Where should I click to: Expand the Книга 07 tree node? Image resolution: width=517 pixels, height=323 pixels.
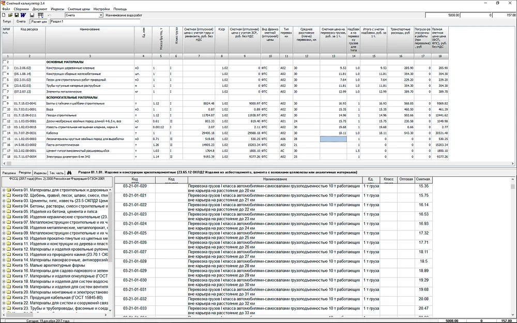4,222
